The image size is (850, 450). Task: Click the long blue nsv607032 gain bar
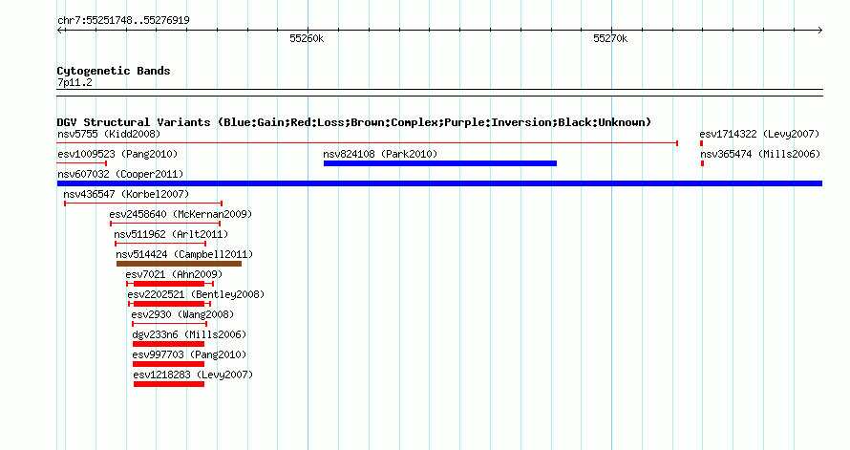coord(439,183)
